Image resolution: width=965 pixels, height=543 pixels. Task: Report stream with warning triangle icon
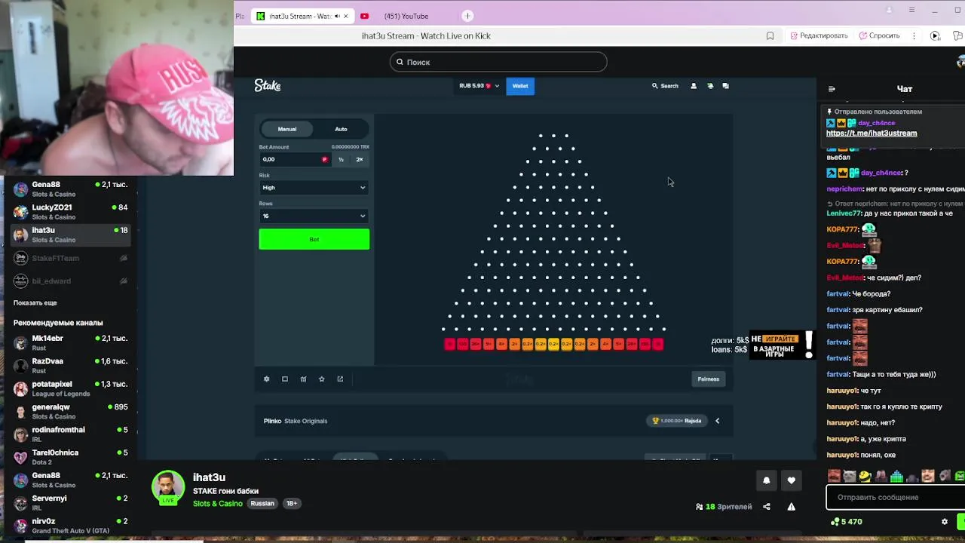pyautogui.click(x=791, y=507)
